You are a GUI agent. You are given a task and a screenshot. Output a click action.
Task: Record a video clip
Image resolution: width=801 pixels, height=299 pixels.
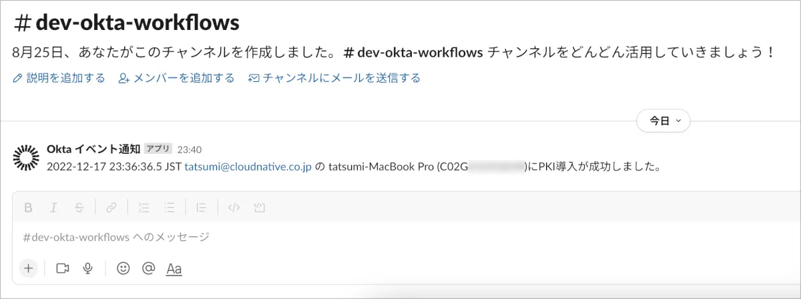point(63,268)
